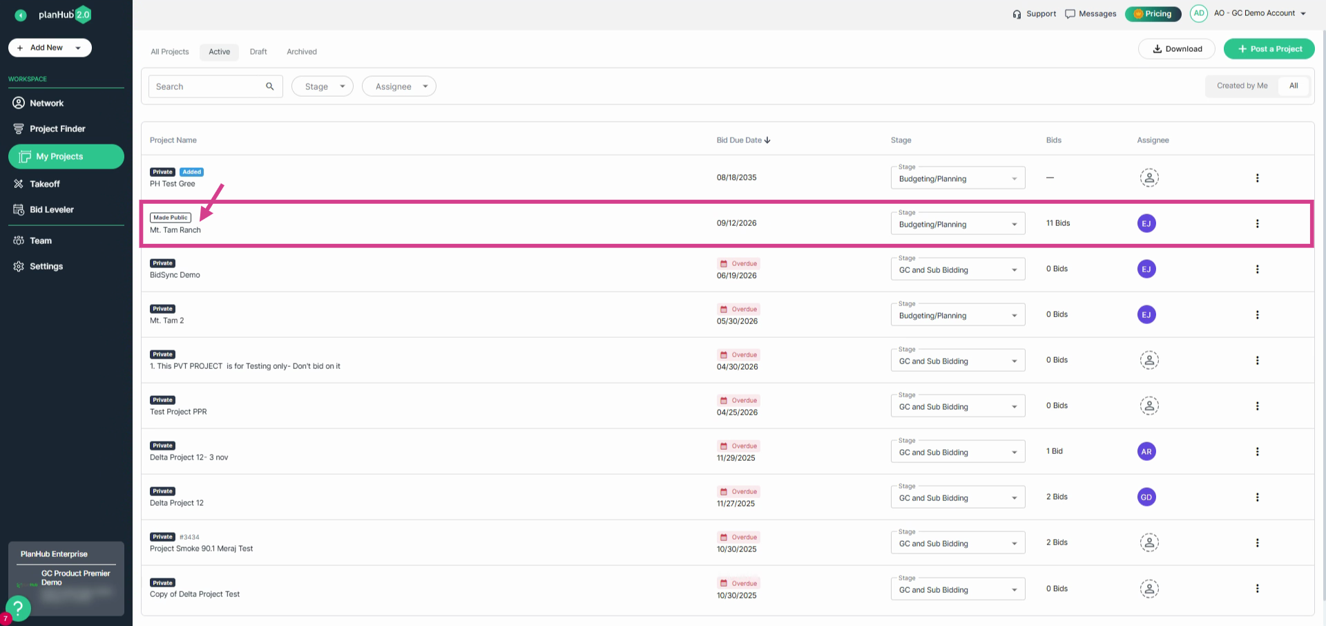
Task: Click the 1 Bid count for Delta Project 12- 3 nov
Action: pyautogui.click(x=1055, y=451)
